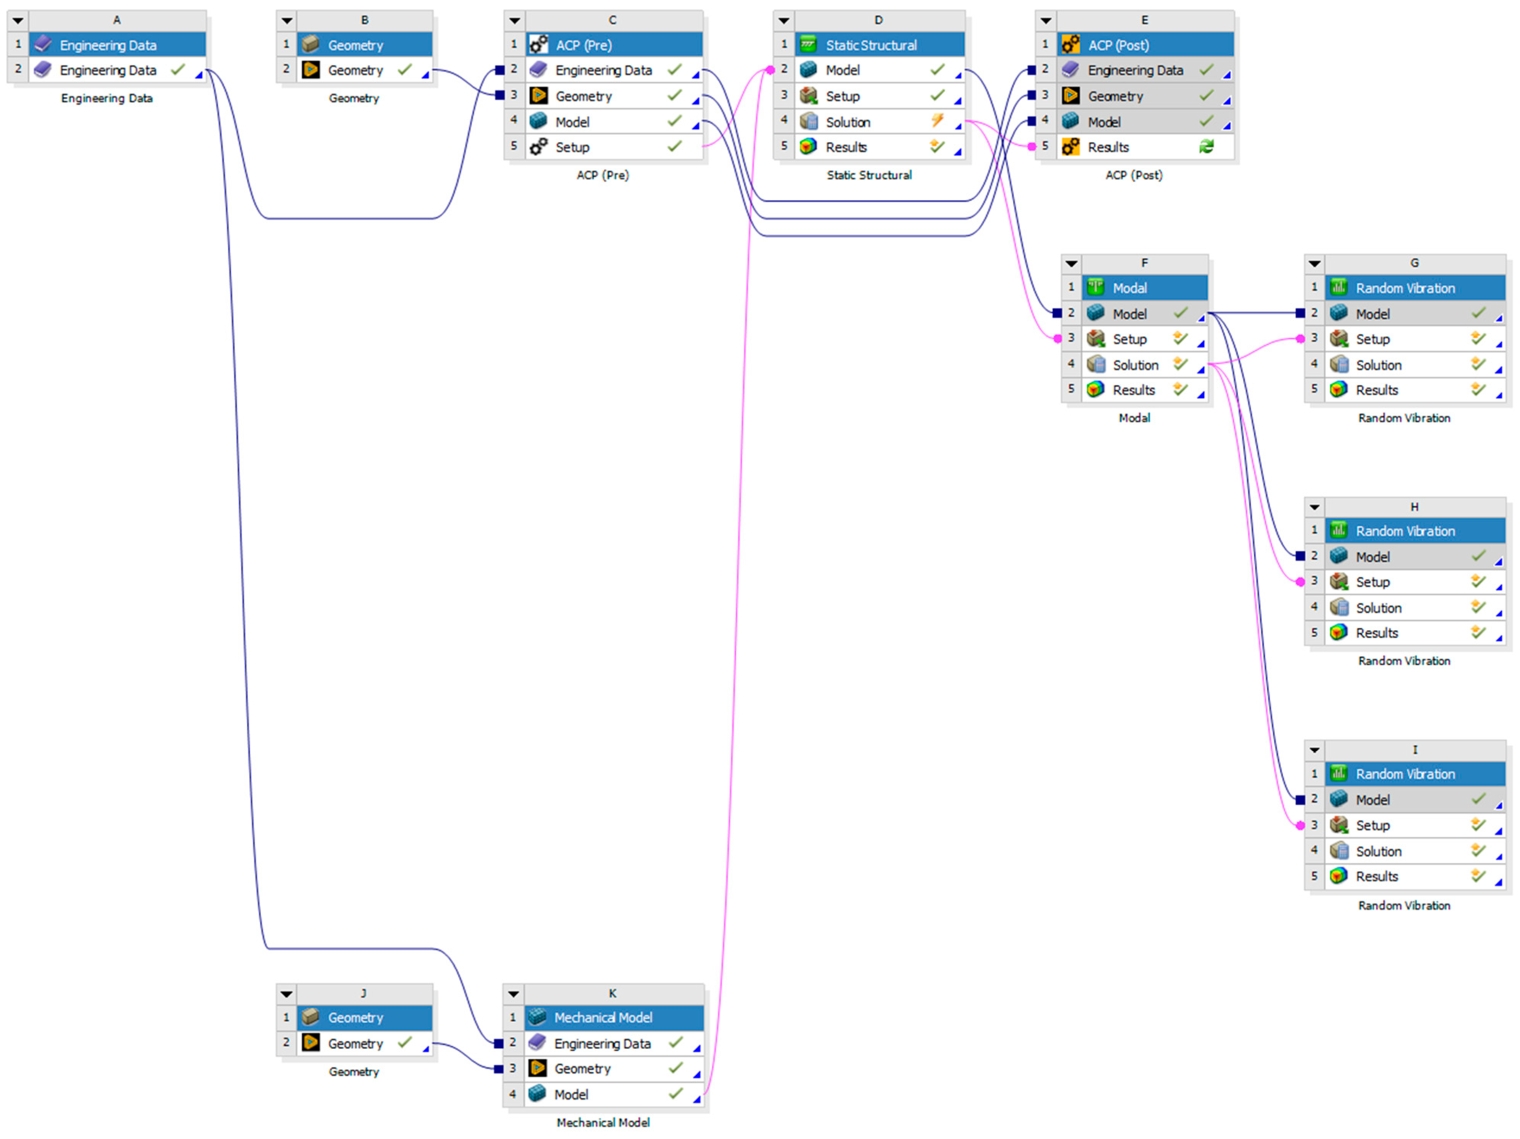Select the Results cell in Random Vibration system I

(1376, 876)
